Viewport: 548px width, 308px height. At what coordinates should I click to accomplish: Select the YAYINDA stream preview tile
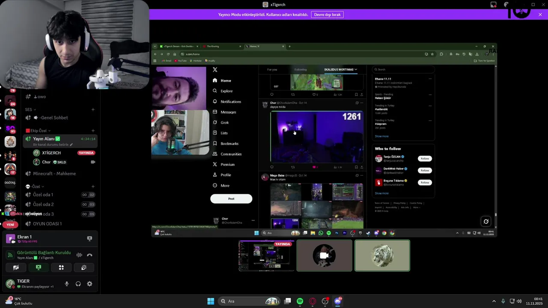click(266, 256)
